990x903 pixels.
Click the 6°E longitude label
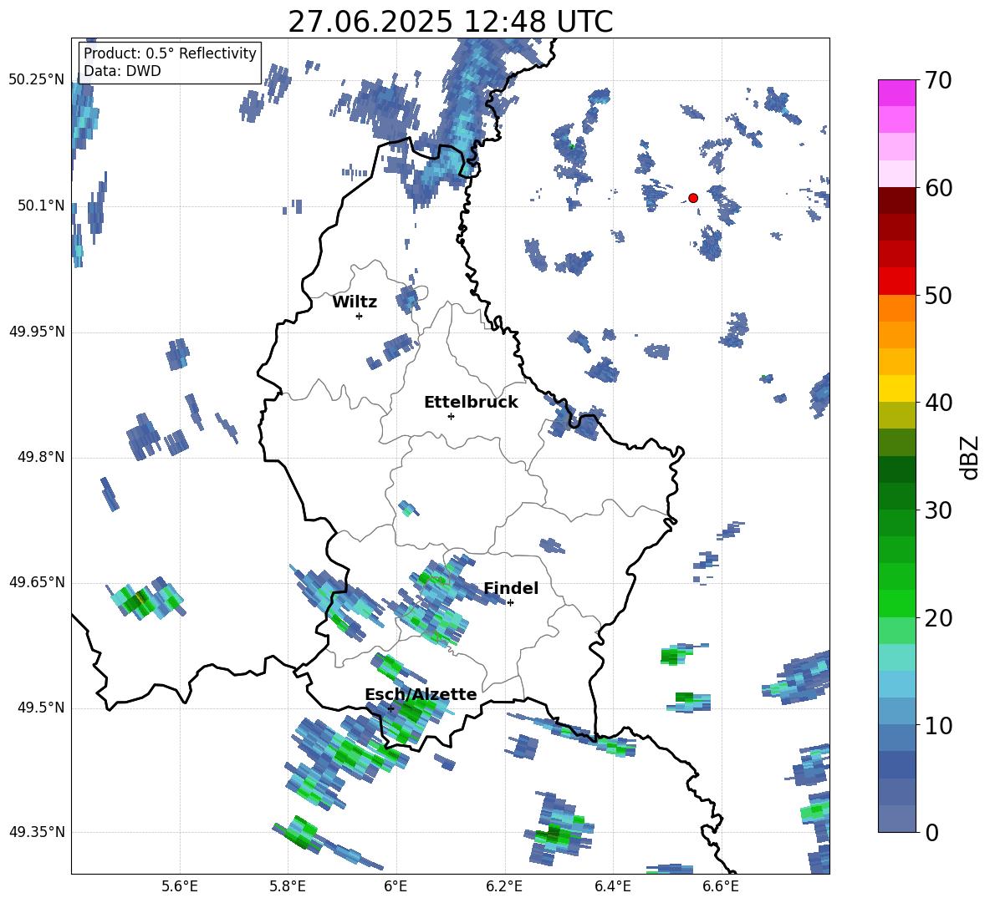coord(395,886)
